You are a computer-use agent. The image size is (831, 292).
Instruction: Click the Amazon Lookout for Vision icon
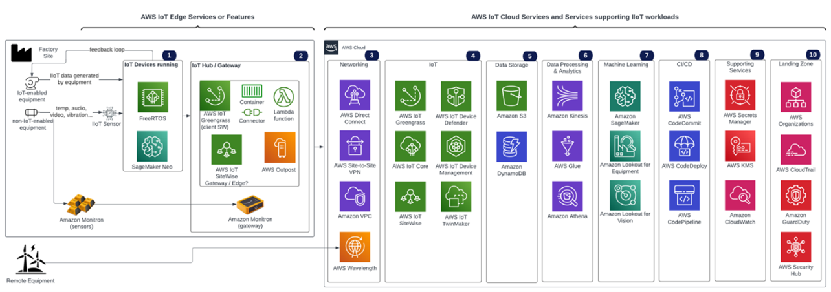[625, 195]
